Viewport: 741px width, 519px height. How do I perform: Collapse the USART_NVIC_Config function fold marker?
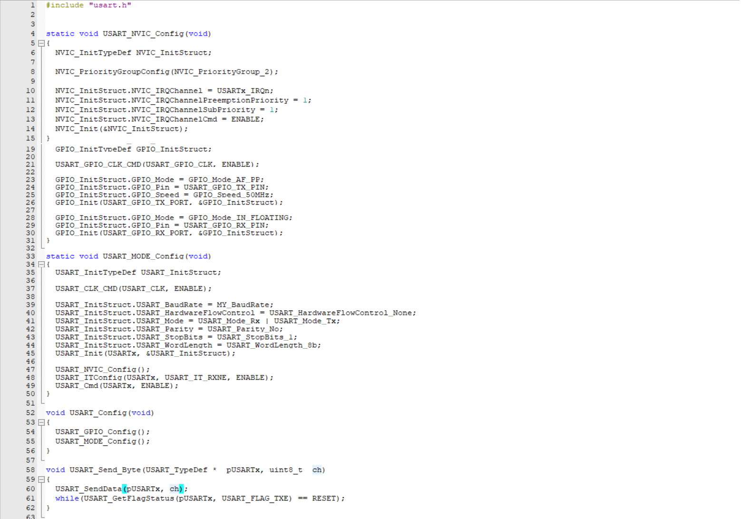pyautogui.click(x=41, y=43)
